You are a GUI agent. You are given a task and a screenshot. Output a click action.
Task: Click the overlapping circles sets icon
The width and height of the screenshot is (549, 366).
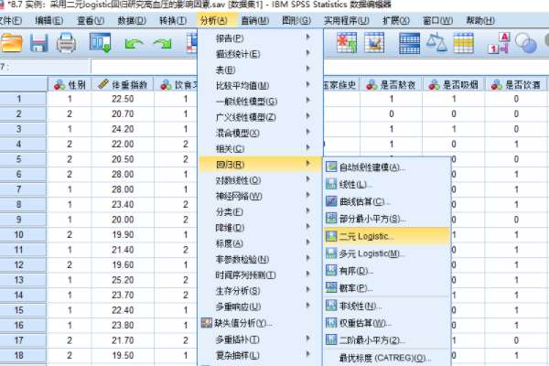(x=525, y=43)
